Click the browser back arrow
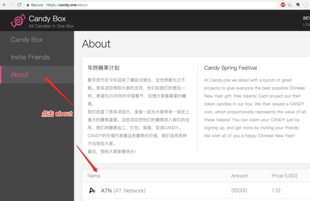Screen dimensions: 310x201 point(4,5)
